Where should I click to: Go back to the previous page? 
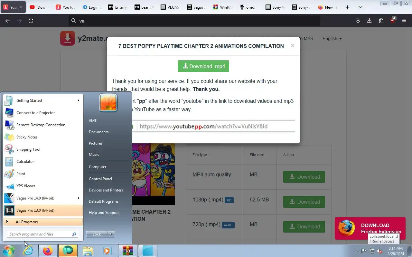(8, 21)
